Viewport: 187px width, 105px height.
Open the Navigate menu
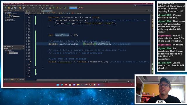pos(14,5)
